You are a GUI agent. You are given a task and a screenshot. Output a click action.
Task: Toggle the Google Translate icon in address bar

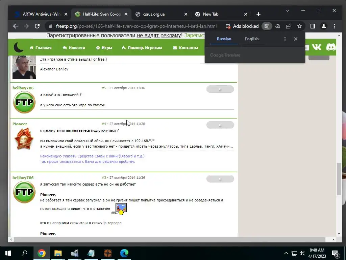[x=267, y=26]
